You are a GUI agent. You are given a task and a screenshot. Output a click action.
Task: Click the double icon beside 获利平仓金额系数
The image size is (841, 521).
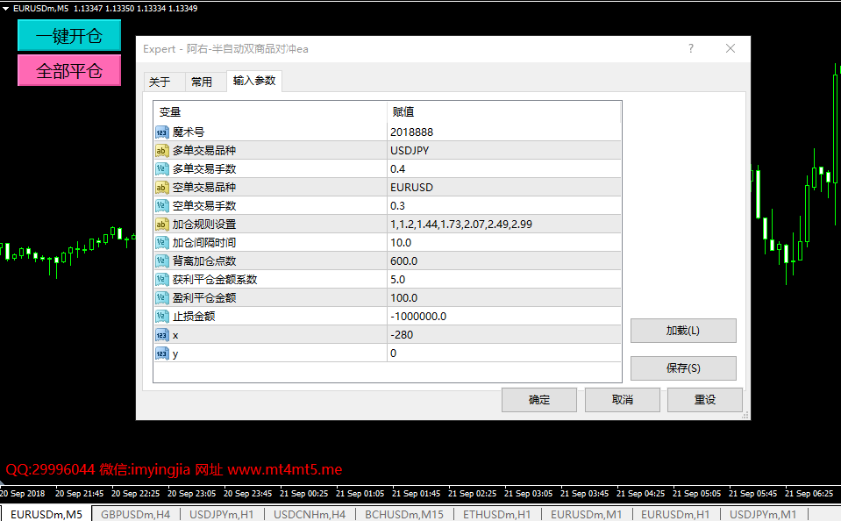tap(161, 280)
